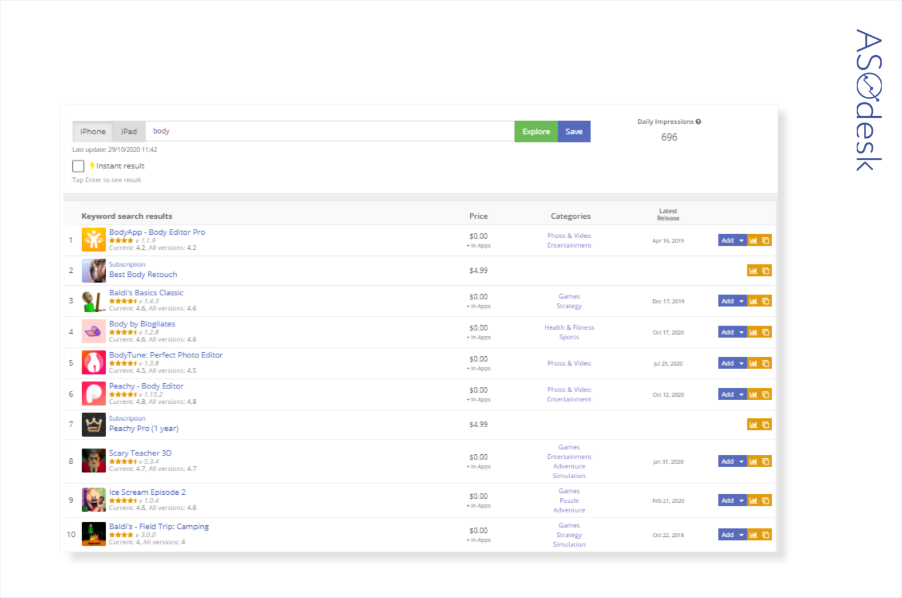Open the analytics chart for BodyApp - Body Editor Pro

click(x=753, y=240)
